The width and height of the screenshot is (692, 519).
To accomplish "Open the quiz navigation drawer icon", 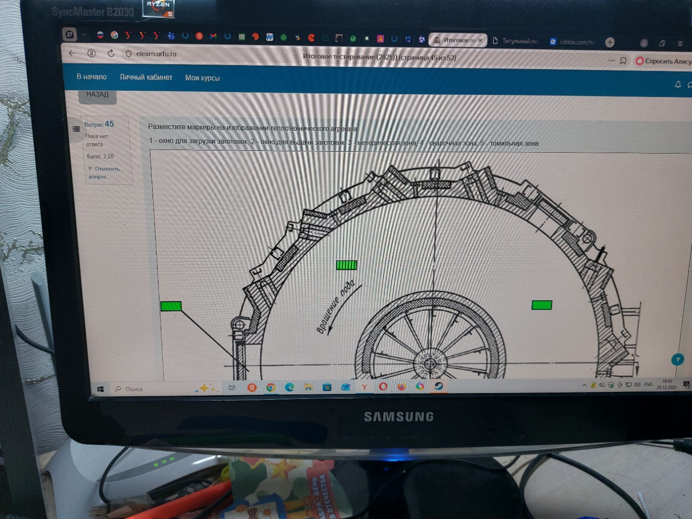I will click(x=76, y=129).
